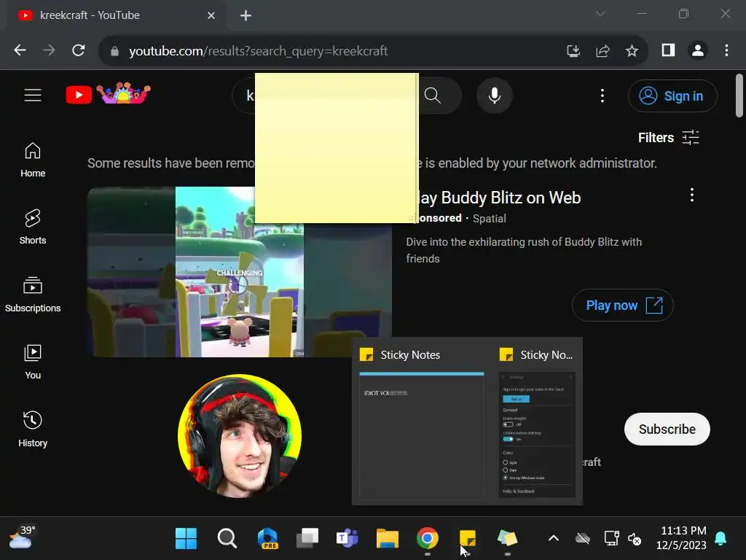Image resolution: width=746 pixels, height=560 pixels.
Task: Use the YouTube page vertical scrollbar
Action: 739,96
